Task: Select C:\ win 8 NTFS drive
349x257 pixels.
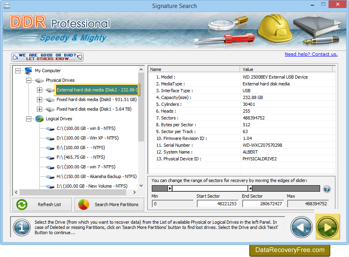Action: 86,128
